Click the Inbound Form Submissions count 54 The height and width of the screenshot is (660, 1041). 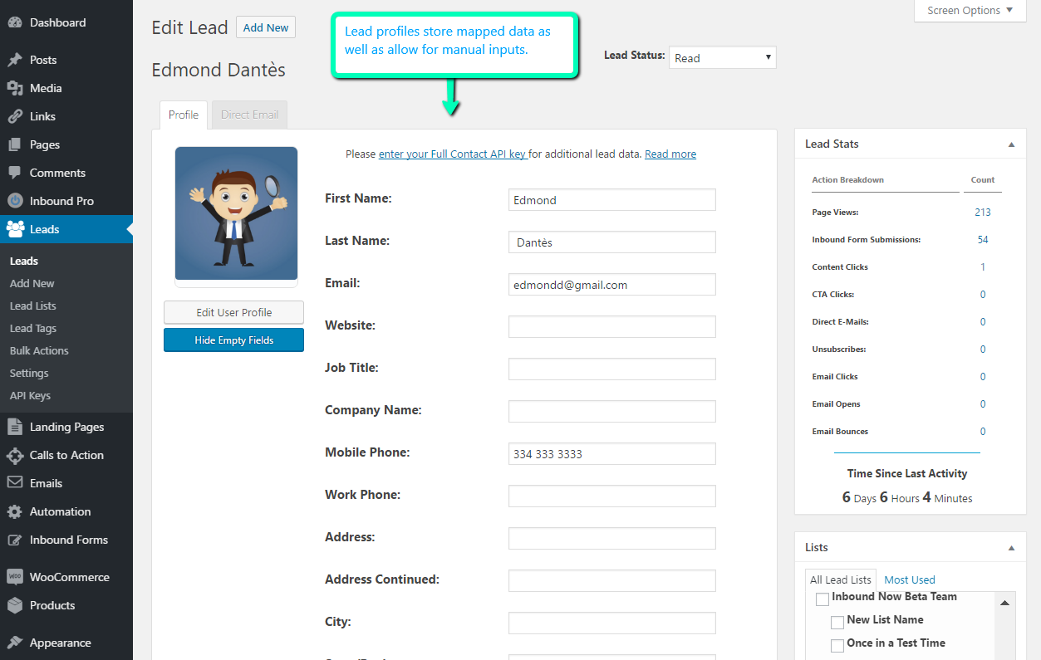click(x=983, y=239)
